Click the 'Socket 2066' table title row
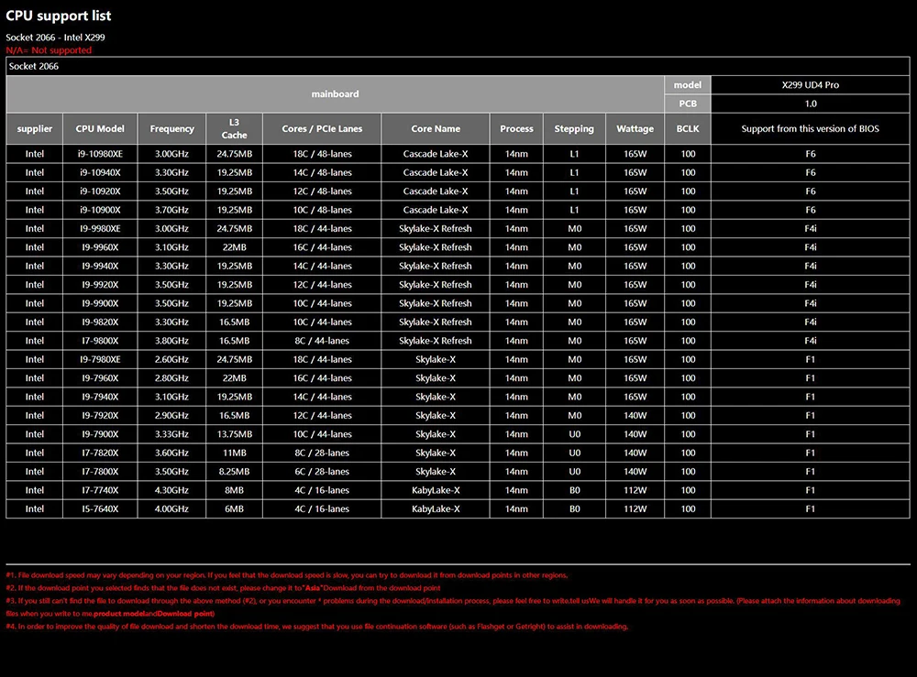The width and height of the screenshot is (917, 677). (x=34, y=67)
